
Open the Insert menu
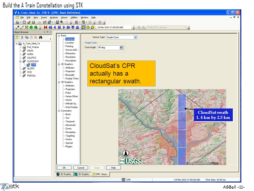click(44, 18)
